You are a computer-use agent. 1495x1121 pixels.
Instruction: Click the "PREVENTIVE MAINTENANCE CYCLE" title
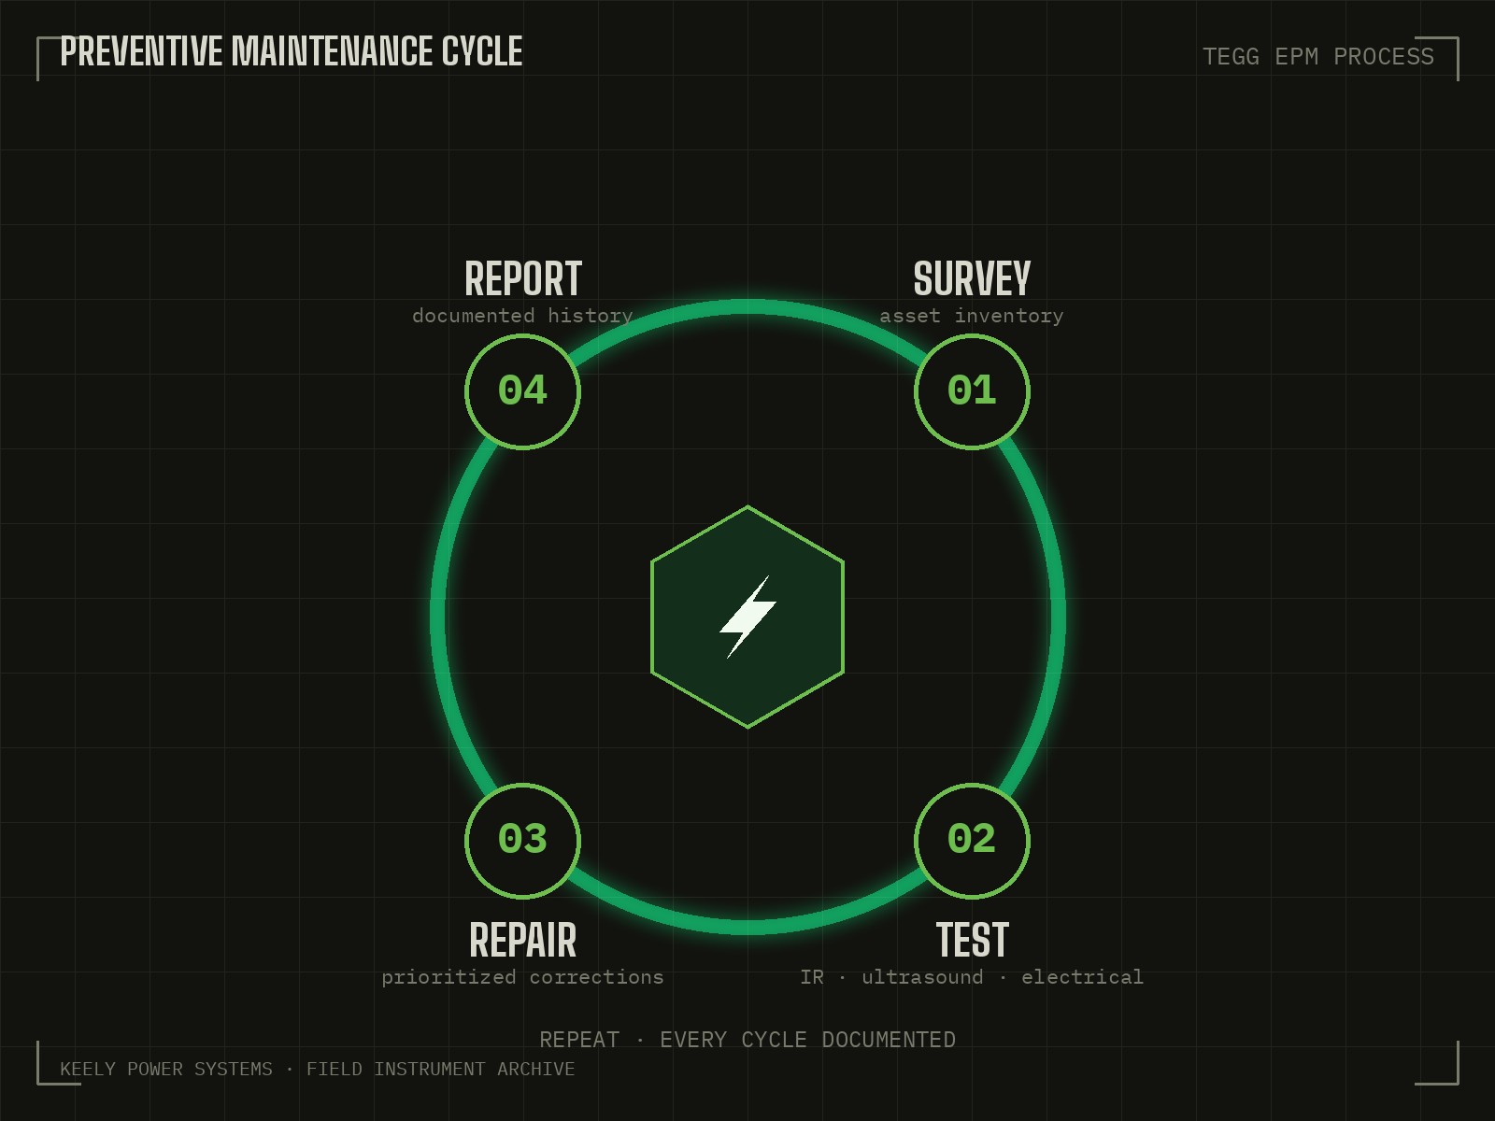click(292, 51)
